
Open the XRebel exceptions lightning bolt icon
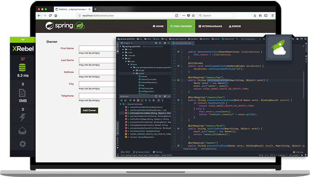click(x=23, y=117)
